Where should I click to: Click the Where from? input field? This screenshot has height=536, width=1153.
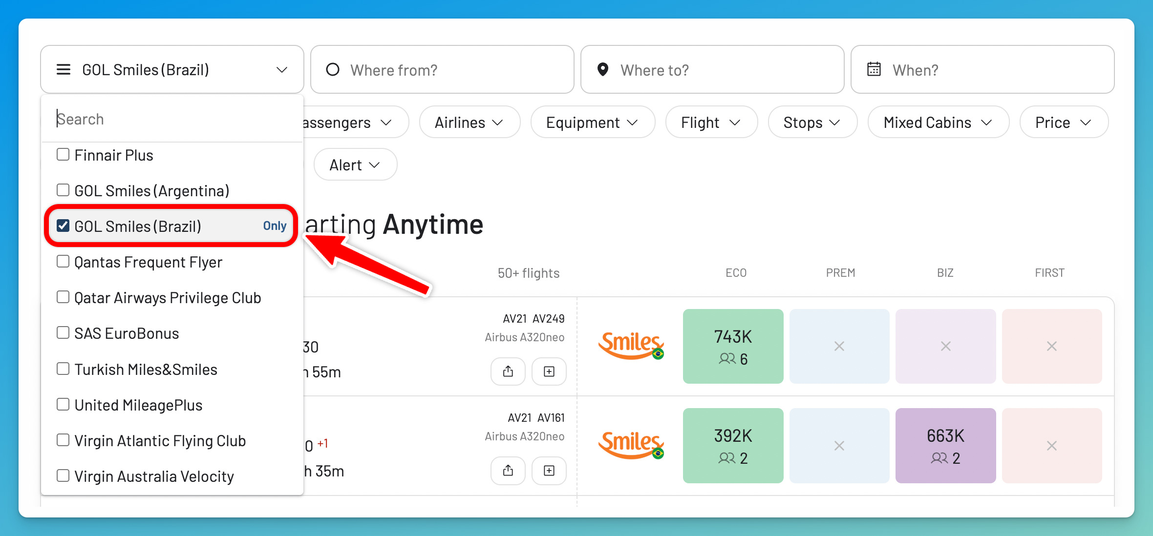tap(442, 69)
